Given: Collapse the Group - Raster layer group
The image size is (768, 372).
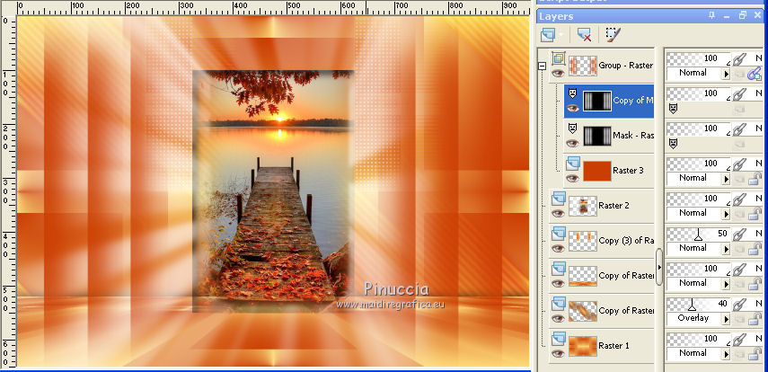Looking at the screenshot, I should click(542, 66).
